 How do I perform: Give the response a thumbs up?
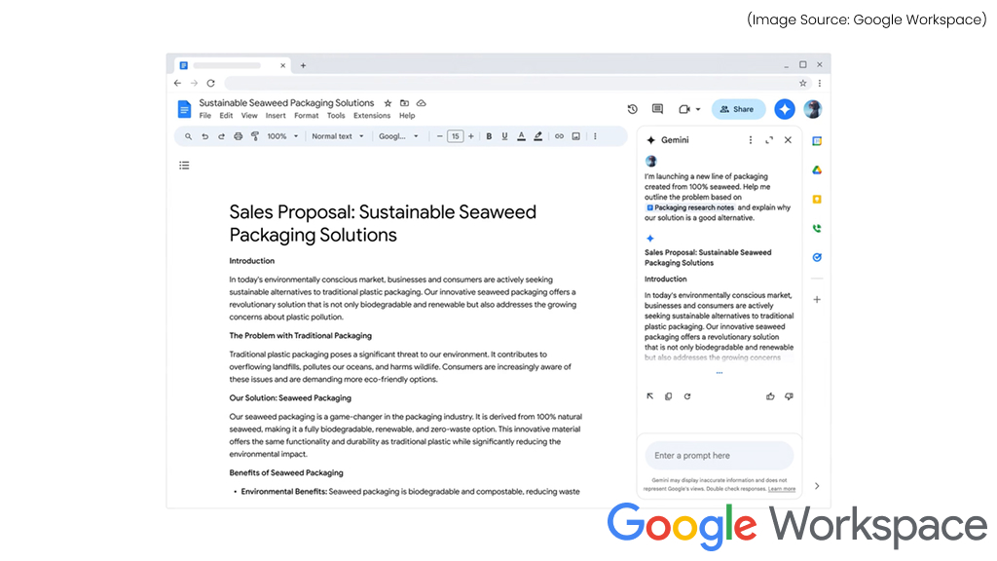[x=770, y=396]
